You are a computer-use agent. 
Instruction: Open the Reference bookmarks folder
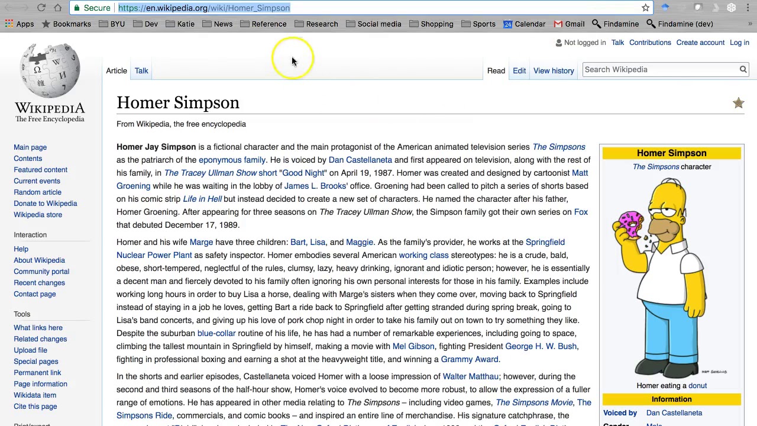coord(263,24)
